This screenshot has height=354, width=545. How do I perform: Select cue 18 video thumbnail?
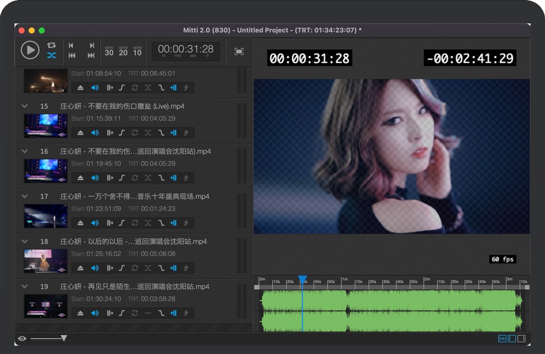[x=45, y=261]
